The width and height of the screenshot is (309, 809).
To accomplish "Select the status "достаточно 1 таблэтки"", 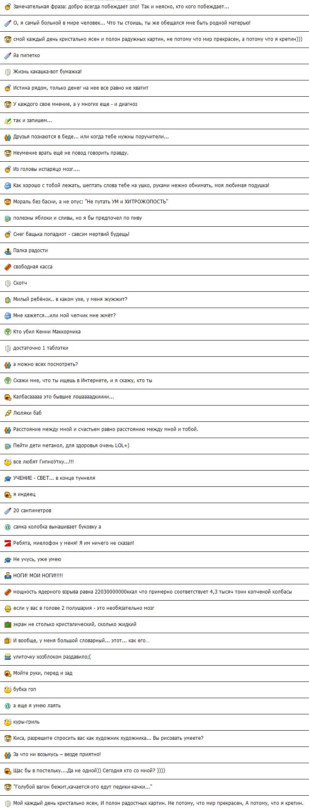I will [41, 348].
